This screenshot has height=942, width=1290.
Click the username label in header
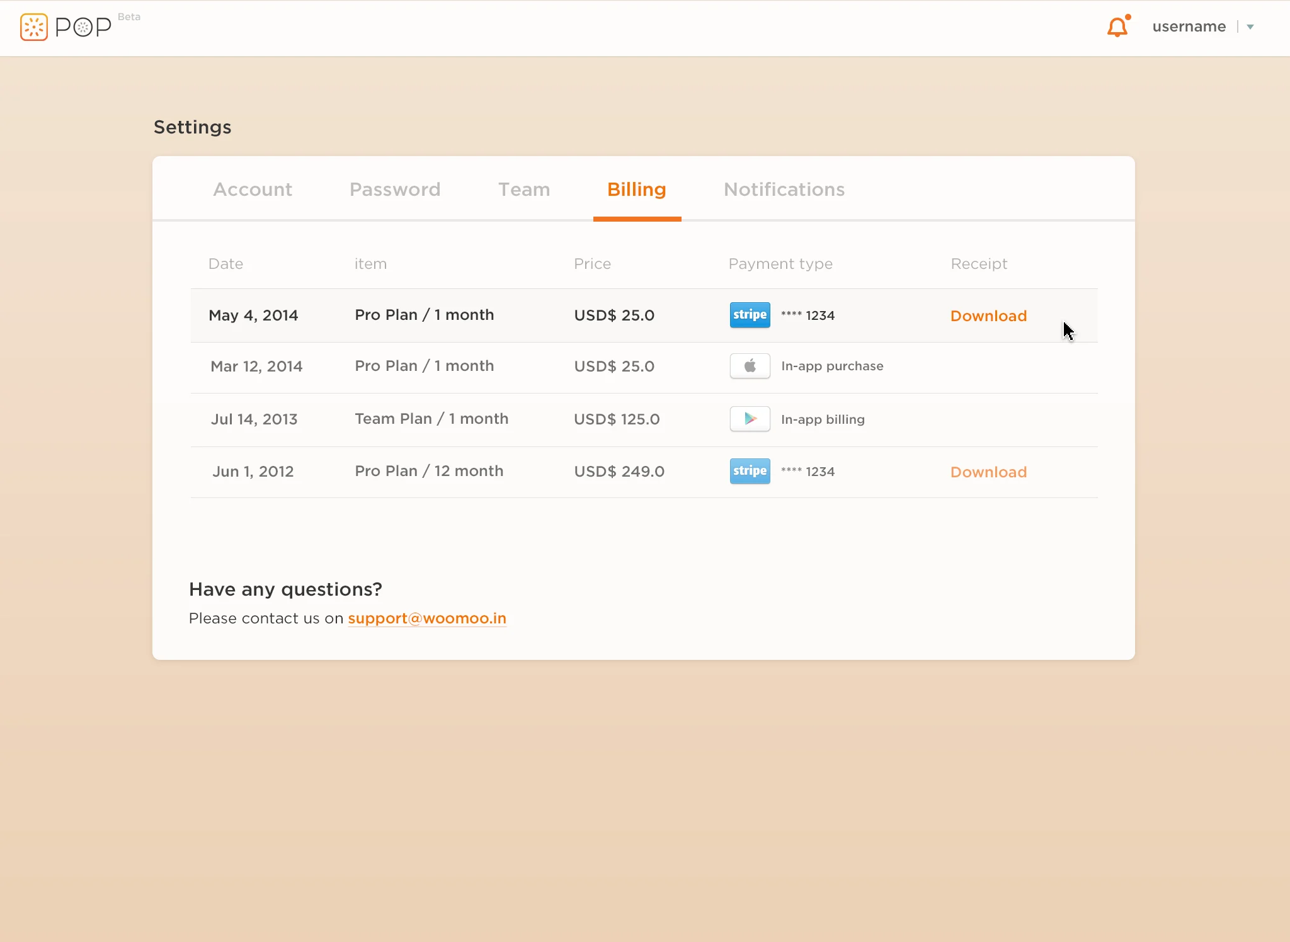point(1189,27)
